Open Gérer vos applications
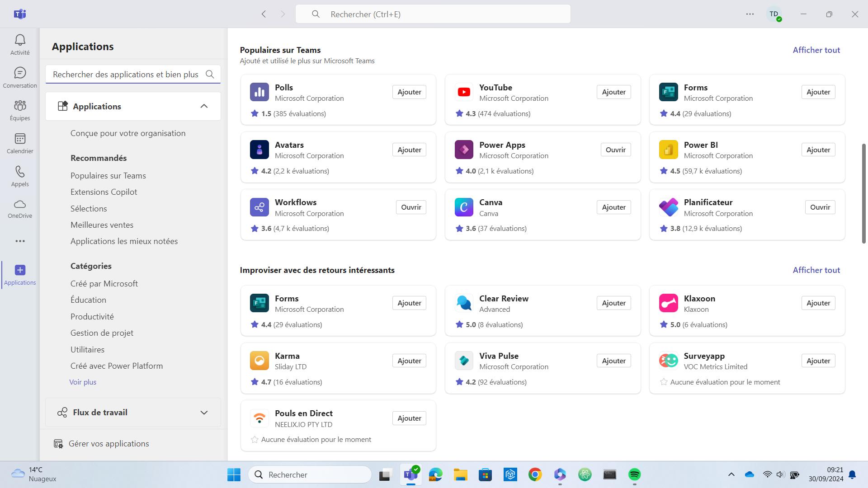This screenshot has width=868, height=488. point(101,444)
